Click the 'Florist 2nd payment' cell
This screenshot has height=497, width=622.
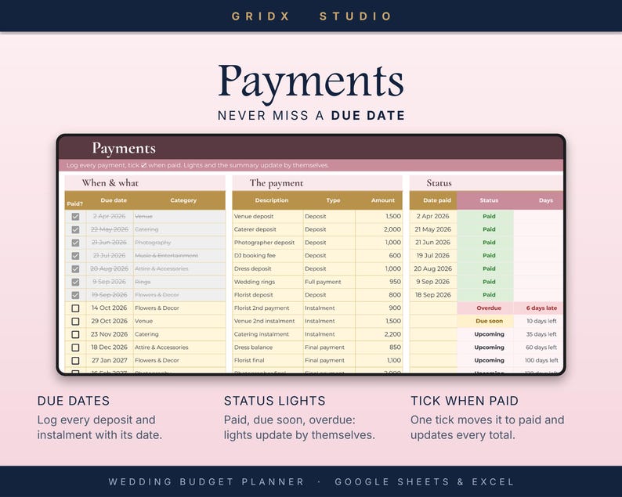(268, 308)
